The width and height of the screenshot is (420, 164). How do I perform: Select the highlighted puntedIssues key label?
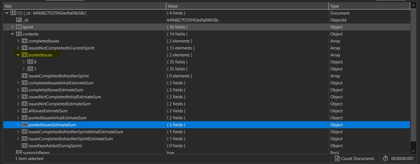(40, 55)
